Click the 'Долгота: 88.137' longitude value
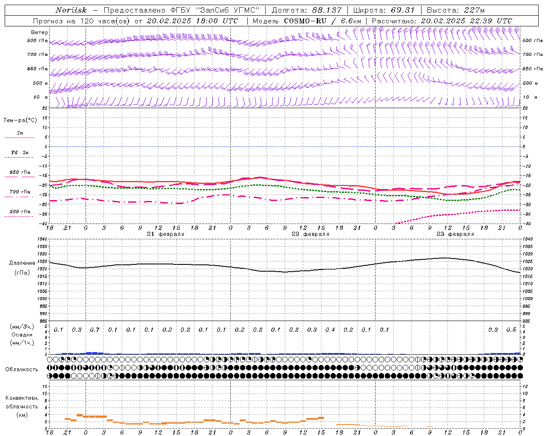Viewport: 545px width, 436px height. click(x=307, y=10)
